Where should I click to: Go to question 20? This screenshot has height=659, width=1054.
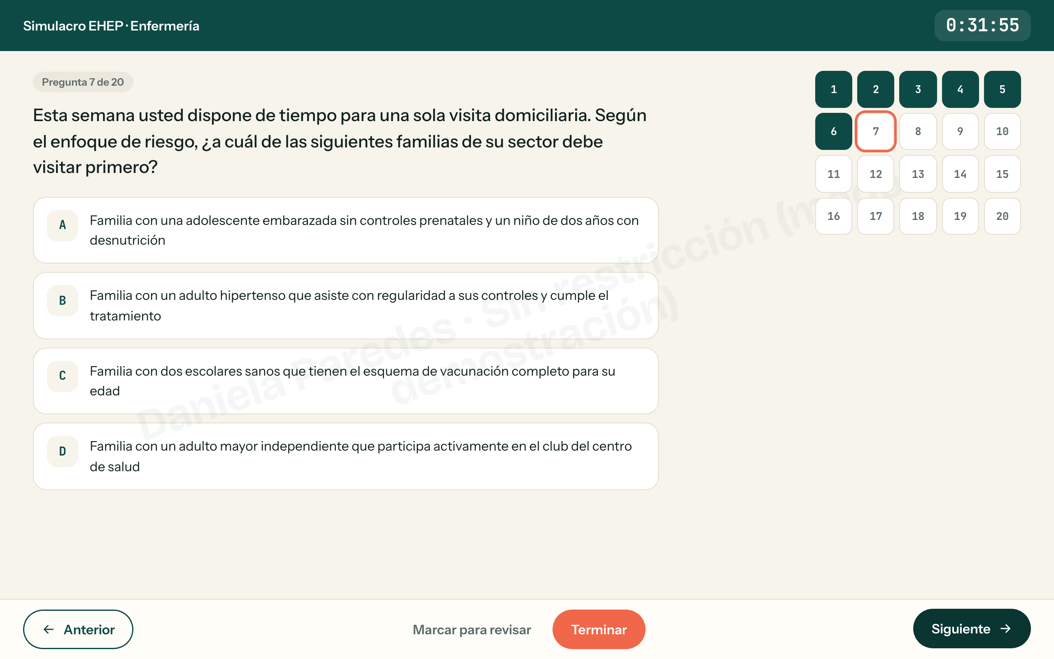point(1002,216)
